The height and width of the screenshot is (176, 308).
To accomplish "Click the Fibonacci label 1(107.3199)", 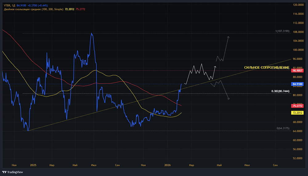I will (282, 31).
